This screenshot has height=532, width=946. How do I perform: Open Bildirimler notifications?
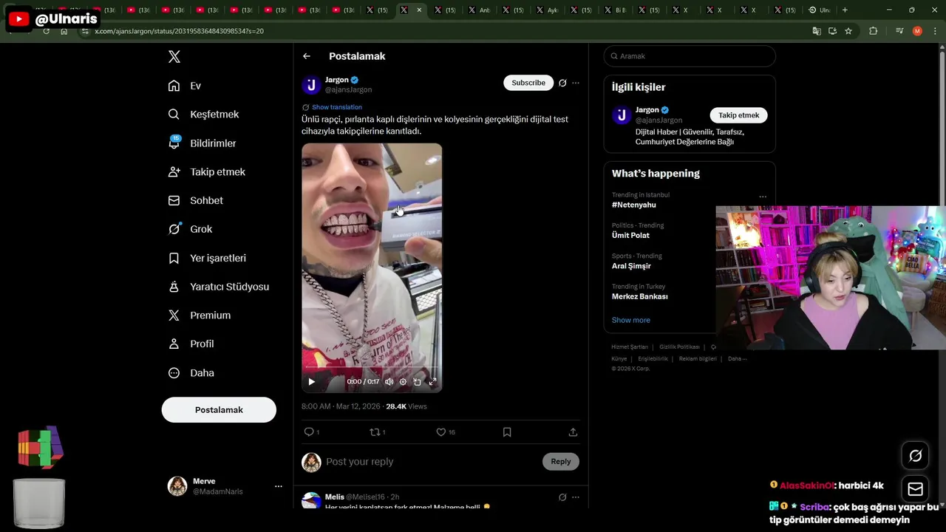point(202,143)
